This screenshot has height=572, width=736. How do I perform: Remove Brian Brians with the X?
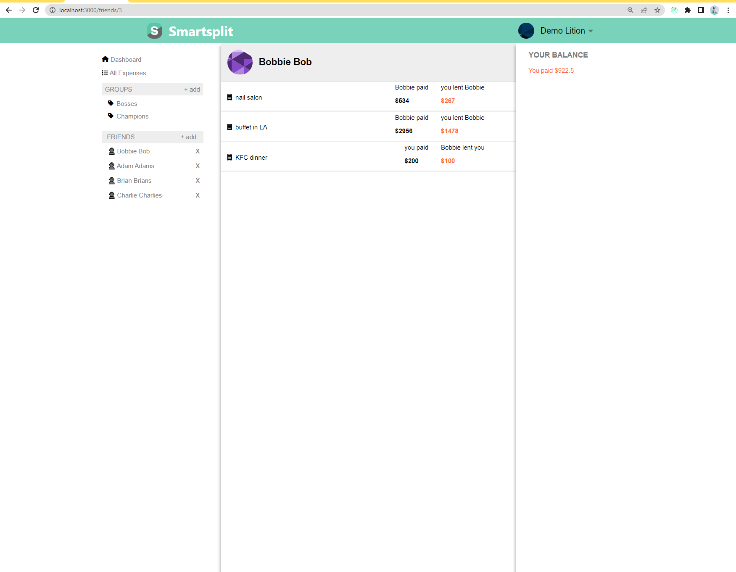click(198, 181)
